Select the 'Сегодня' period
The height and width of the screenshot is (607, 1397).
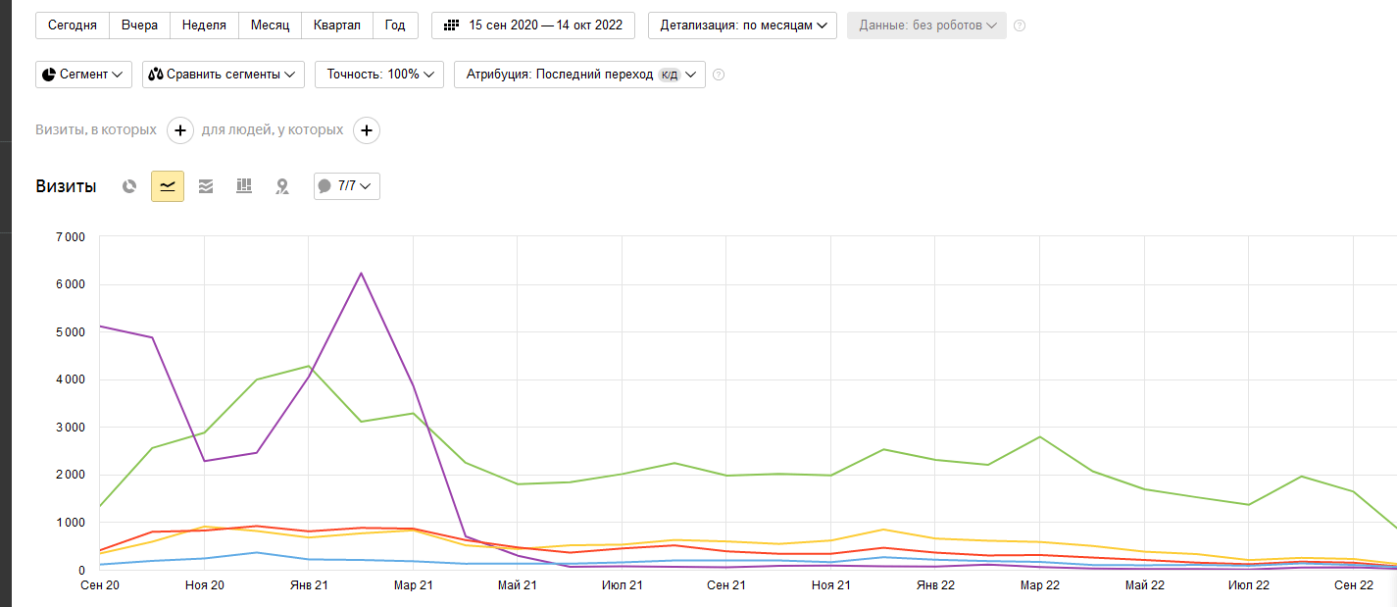click(73, 25)
